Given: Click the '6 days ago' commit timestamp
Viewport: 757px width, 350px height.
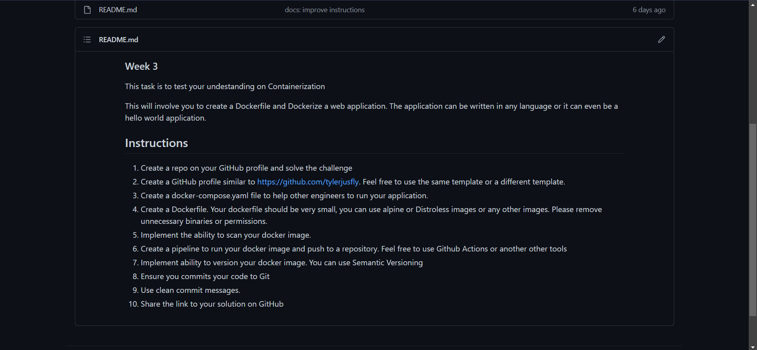Looking at the screenshot, I should coord(649,10).
